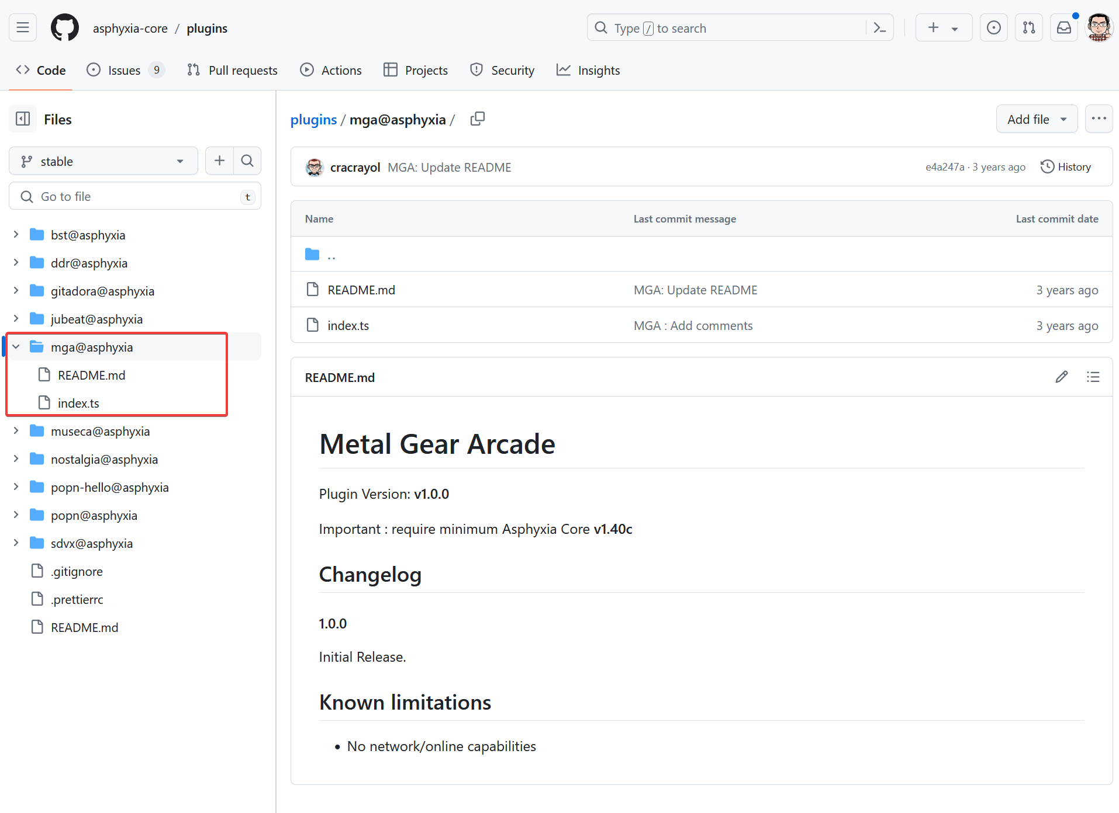Select .gitignore in the file tree
1119x813 pixels.
coord(77,571)
